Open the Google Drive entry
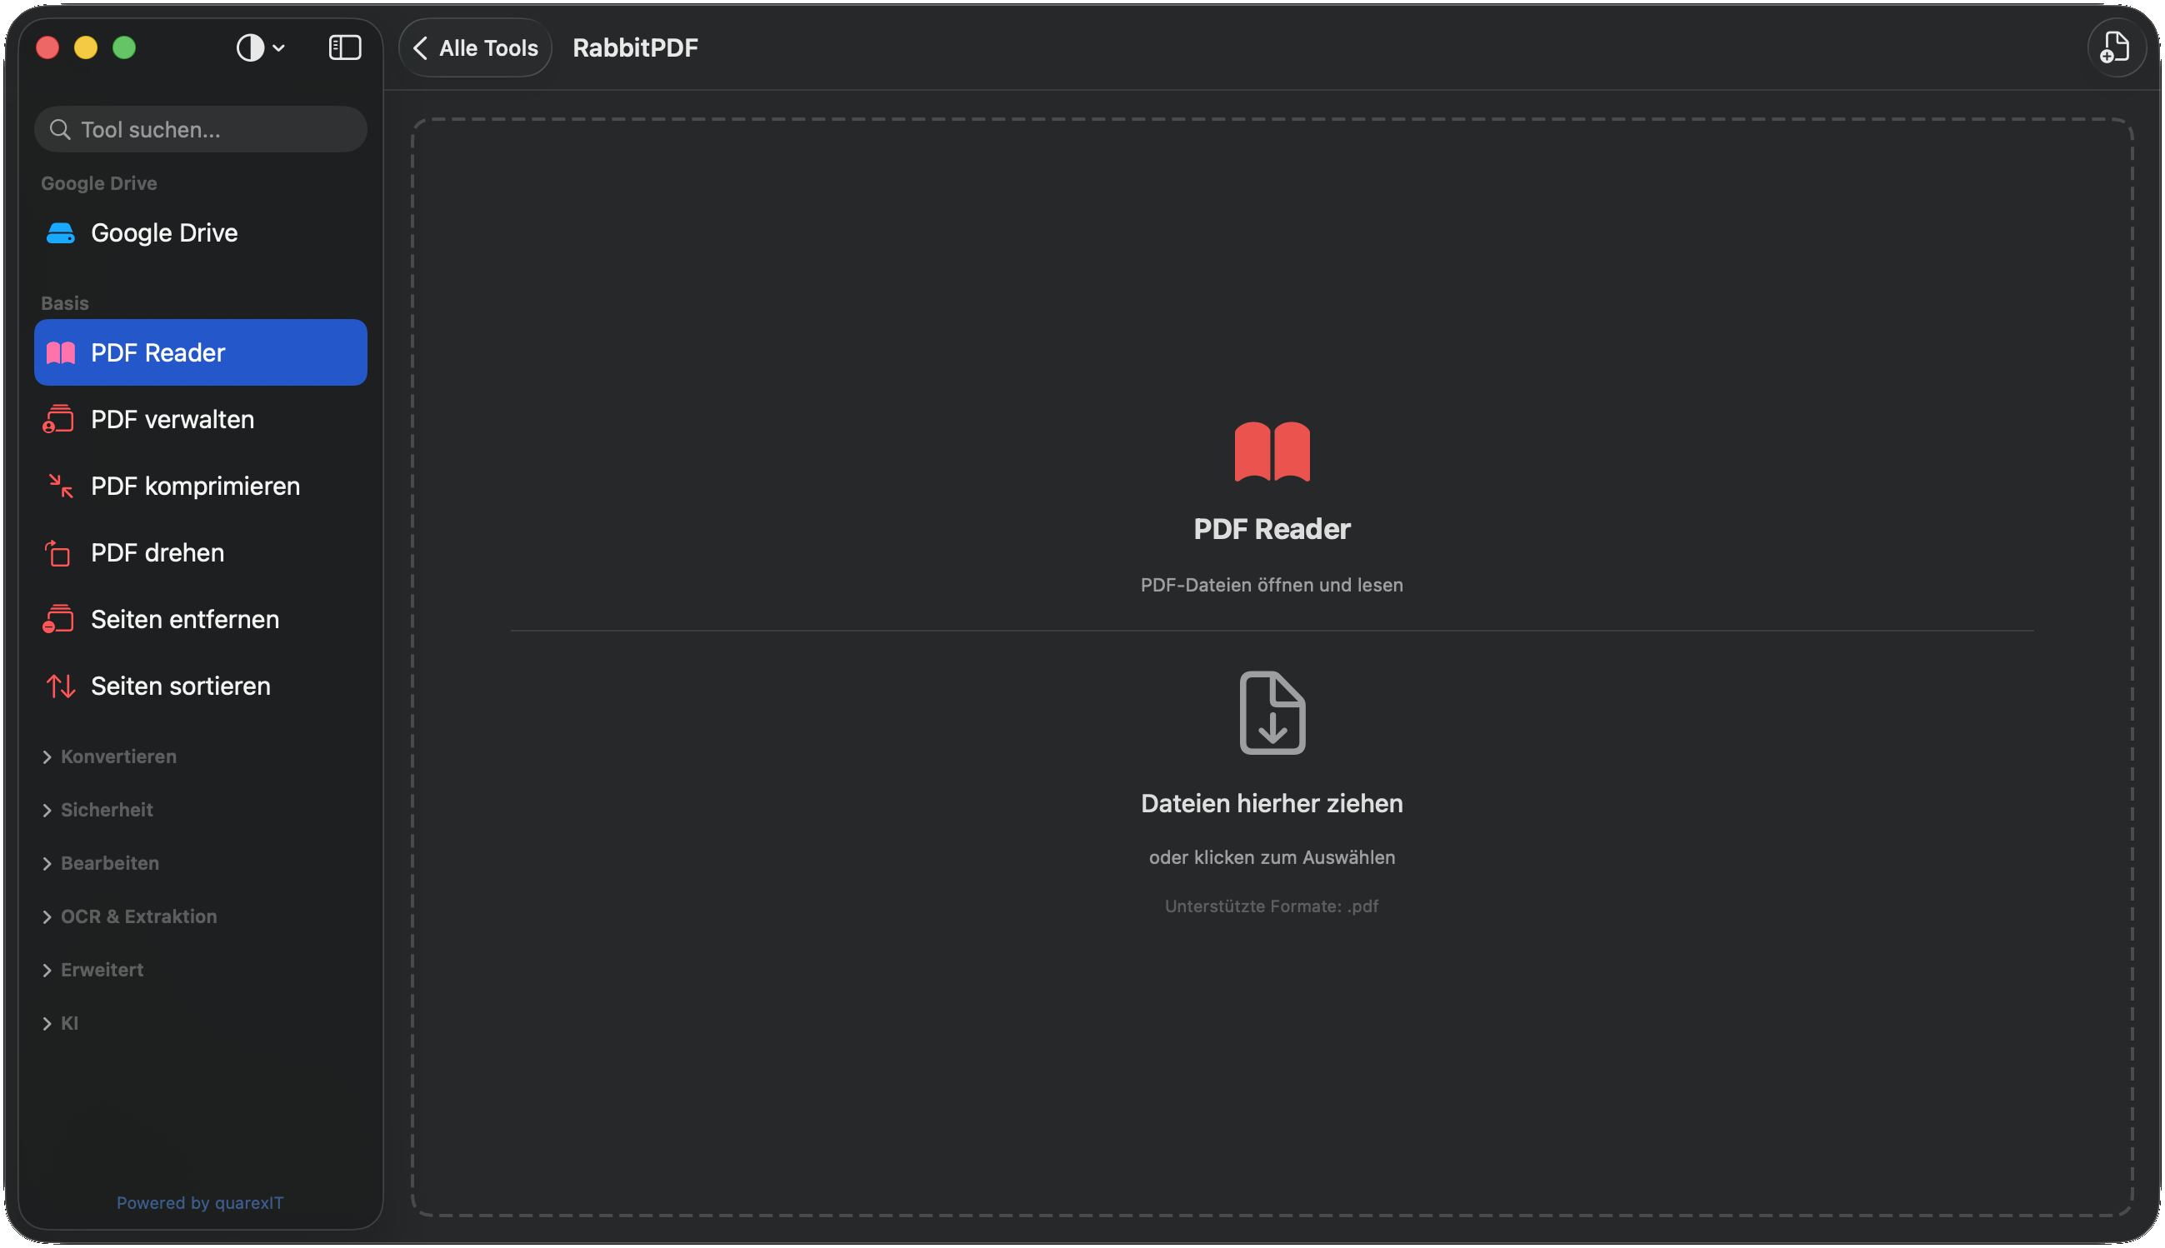 201,233
